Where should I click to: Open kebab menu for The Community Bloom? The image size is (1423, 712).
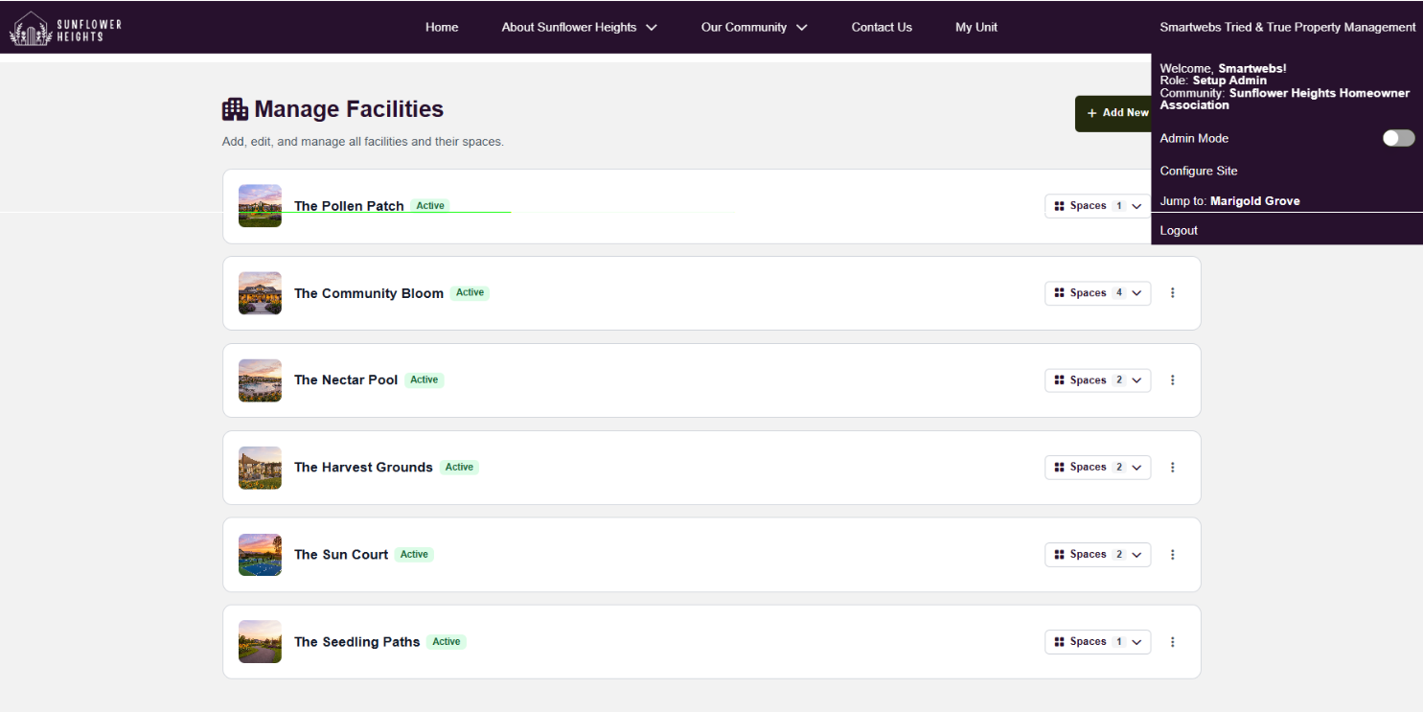(1172, 293)
